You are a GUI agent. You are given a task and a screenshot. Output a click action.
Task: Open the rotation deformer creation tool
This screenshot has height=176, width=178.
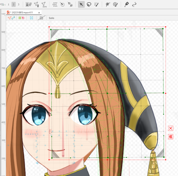click(x=70, y=4)
